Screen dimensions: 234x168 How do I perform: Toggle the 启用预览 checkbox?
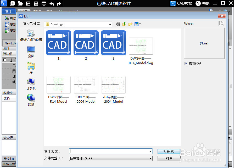tap(186, 63)
